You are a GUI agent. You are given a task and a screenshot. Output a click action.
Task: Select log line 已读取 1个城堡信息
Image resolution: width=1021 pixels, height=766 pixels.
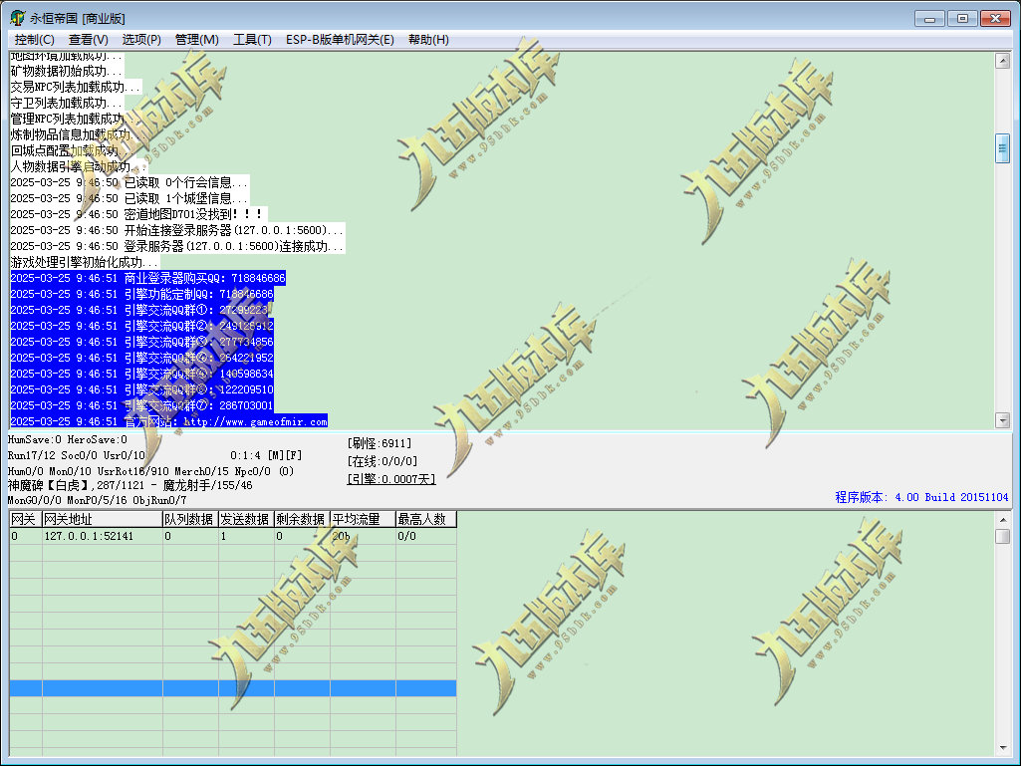128,198
